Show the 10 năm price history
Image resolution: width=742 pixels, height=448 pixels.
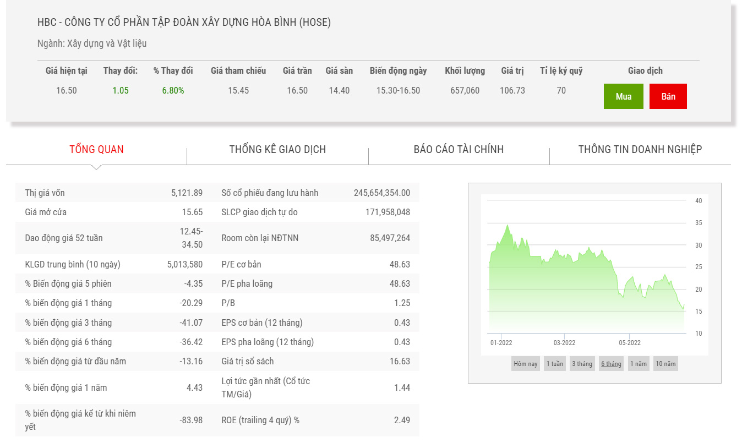665,364
